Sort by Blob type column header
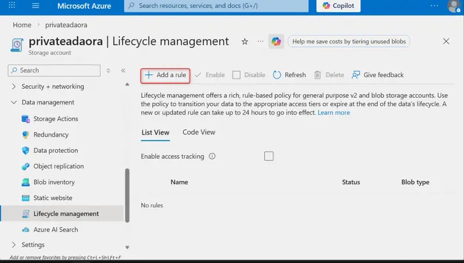Image resolution: width=464 pixels, height=263 pixels. (x=415, y=182)
